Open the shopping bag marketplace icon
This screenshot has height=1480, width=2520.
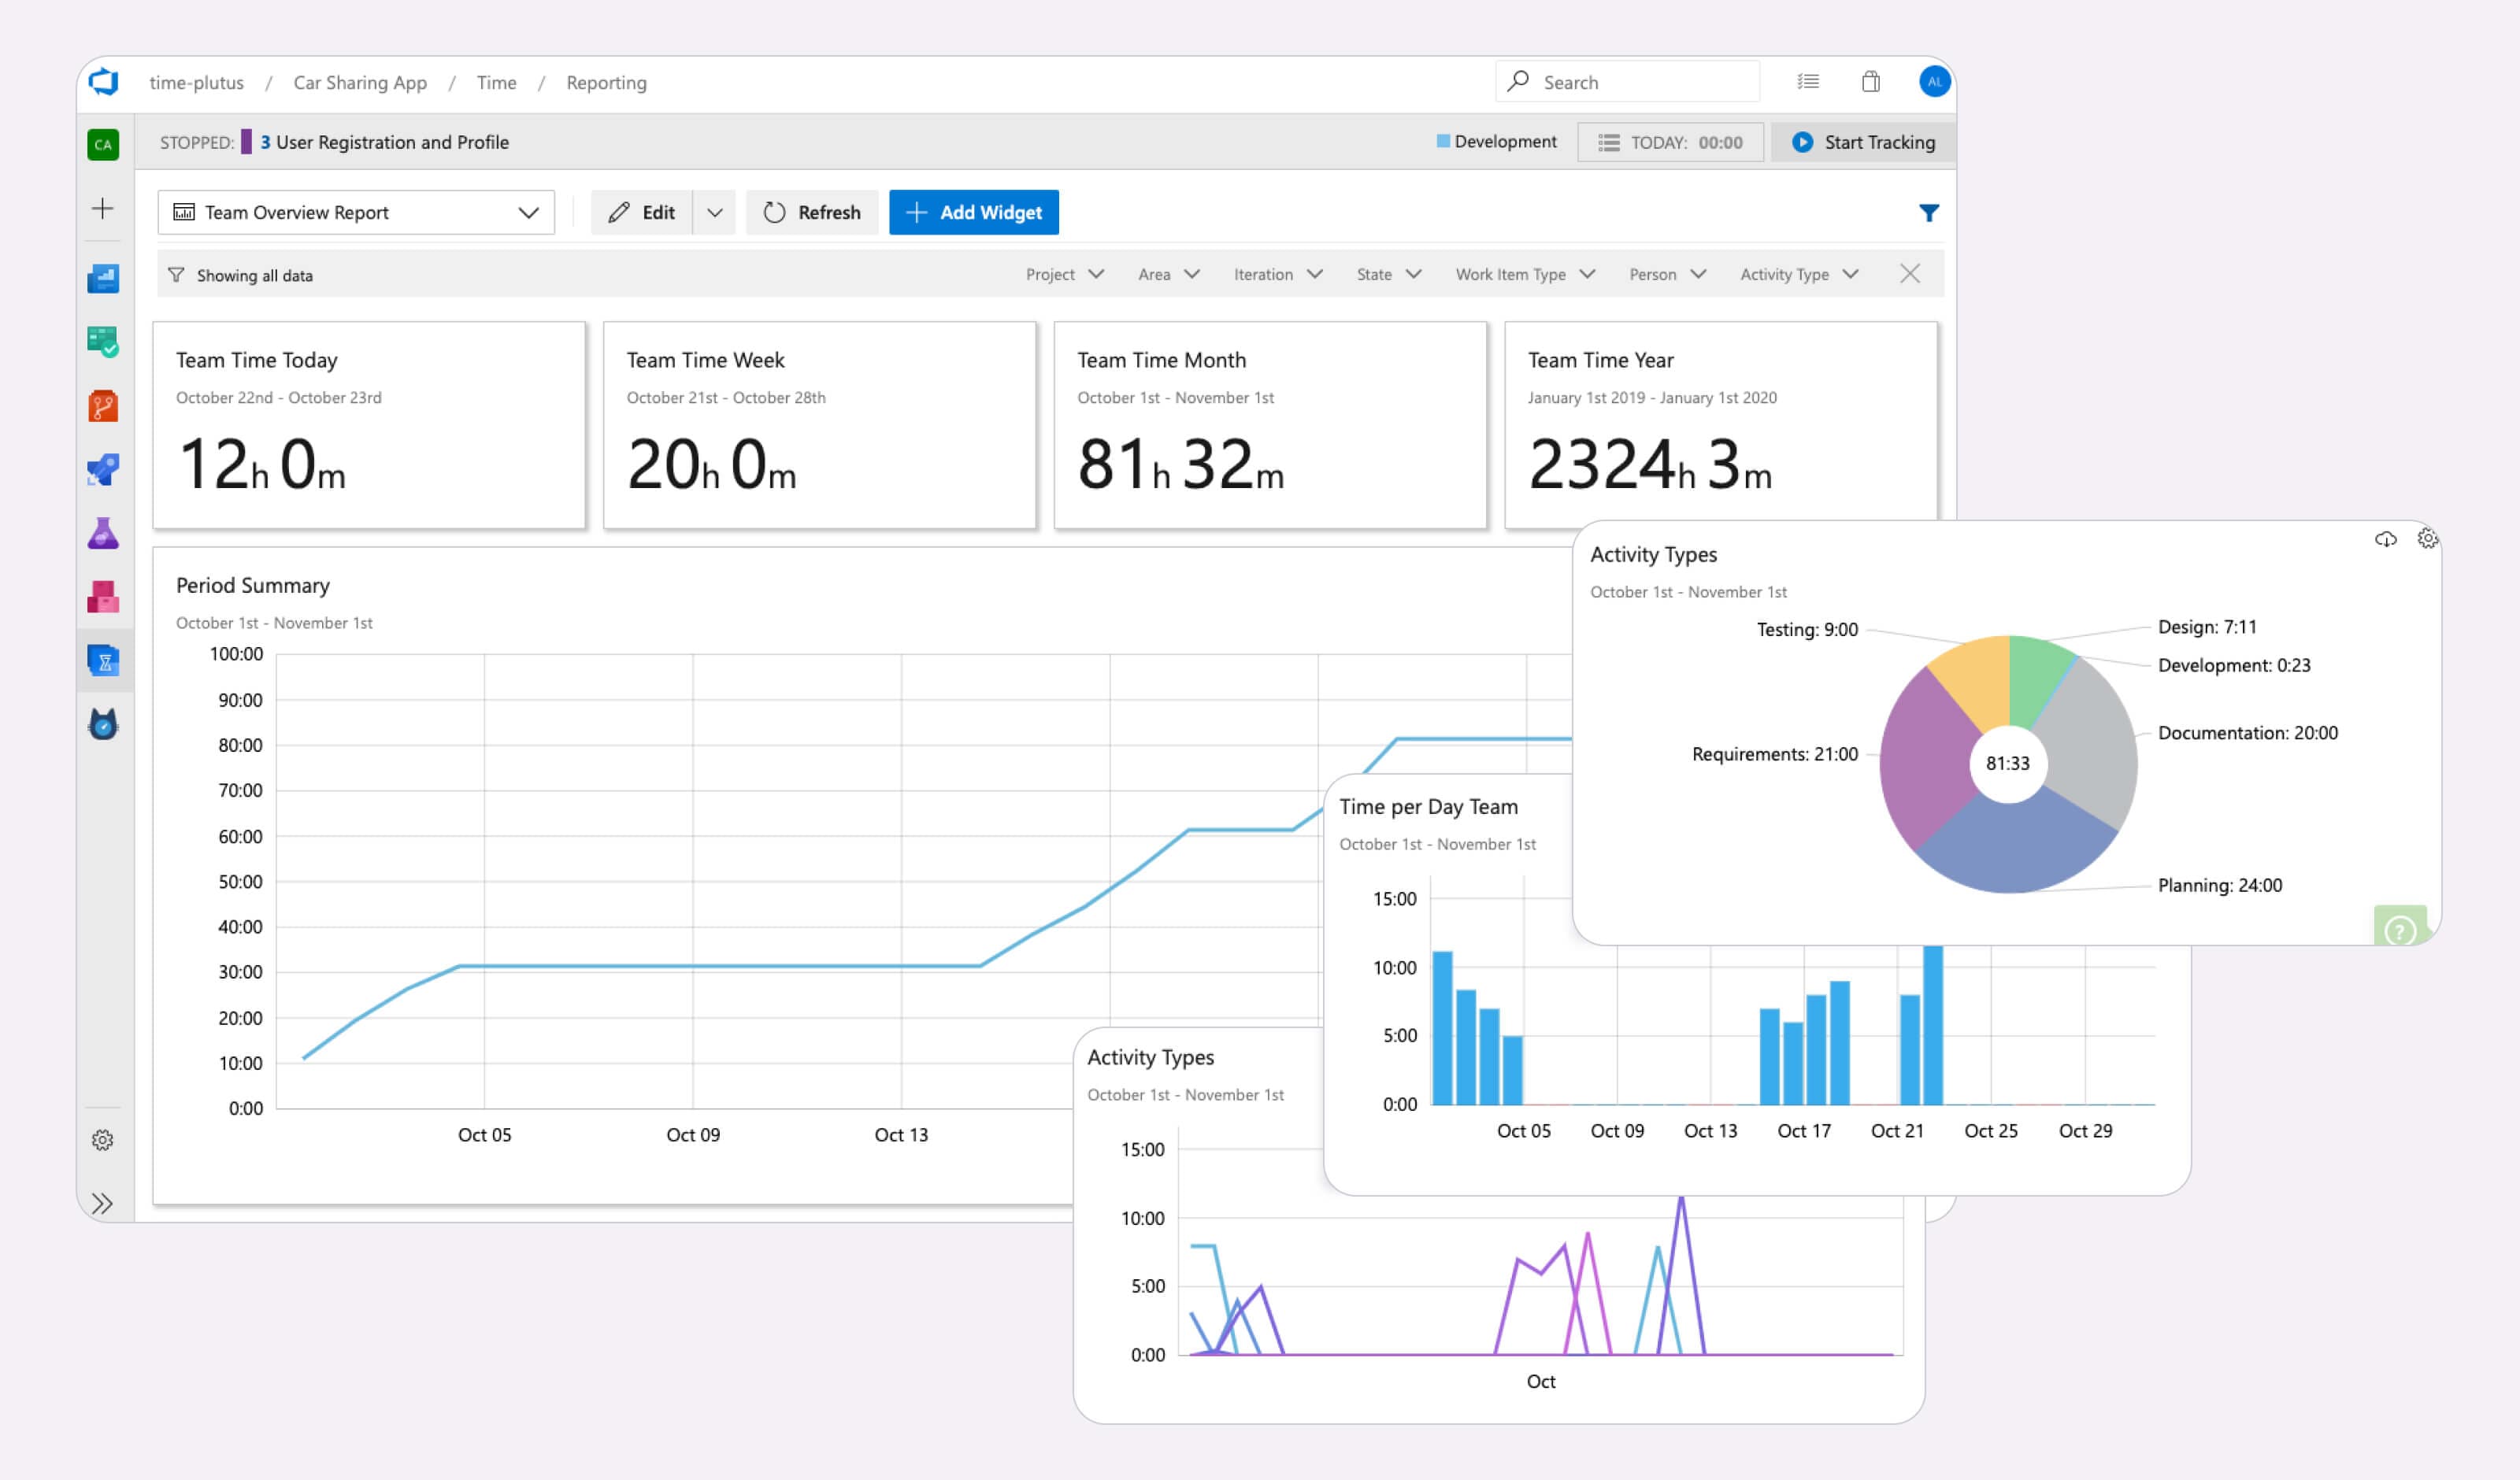1870,82
